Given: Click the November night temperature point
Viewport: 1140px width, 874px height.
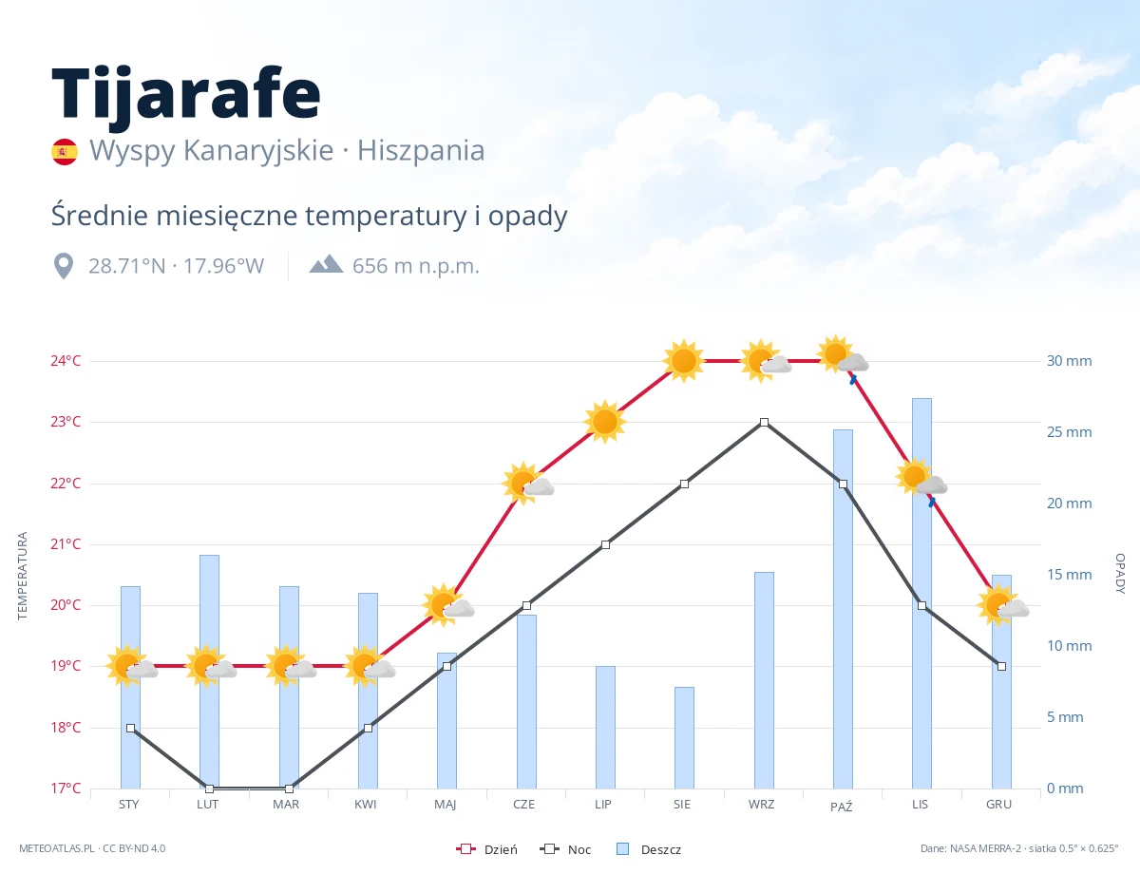Looking at the screenshot, I should coord(921,605).
